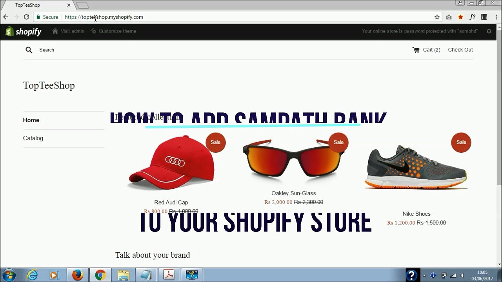This screenshot has height=282, width=502.
Task: Click the Talk about your brand heading
Action: [153, 255]
